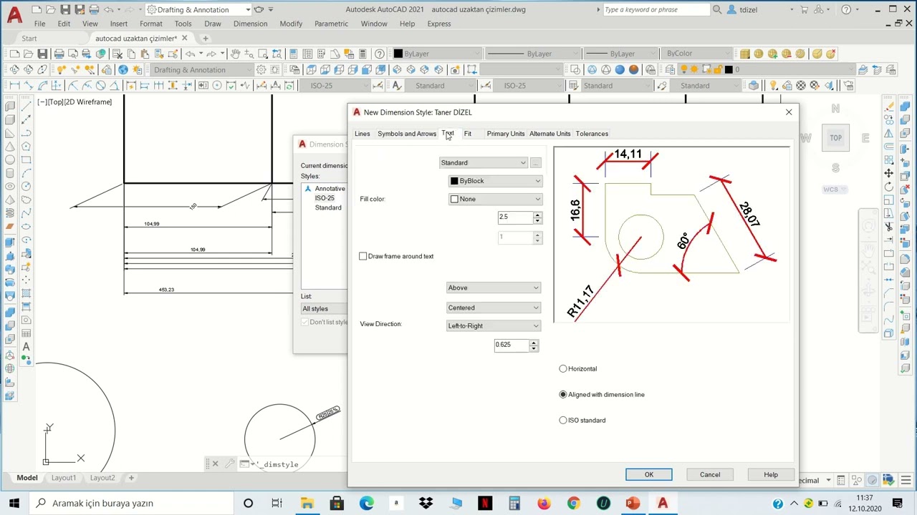
Task: Click the TOP face of the ViewCube
Action: click(835, 137)
